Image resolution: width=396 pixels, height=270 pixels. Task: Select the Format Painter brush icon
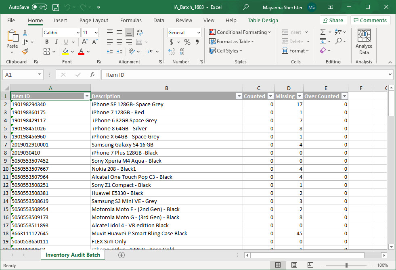coord(25,52)
